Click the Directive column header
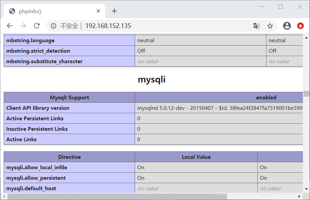Image resolution: width=310 pixels, height=200 pixels. tap(69, 157)
